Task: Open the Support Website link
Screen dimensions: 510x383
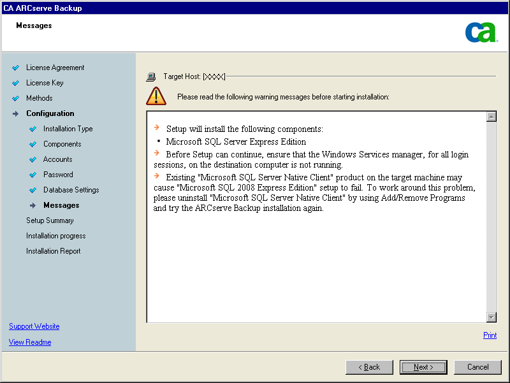Action: point(34,326)
